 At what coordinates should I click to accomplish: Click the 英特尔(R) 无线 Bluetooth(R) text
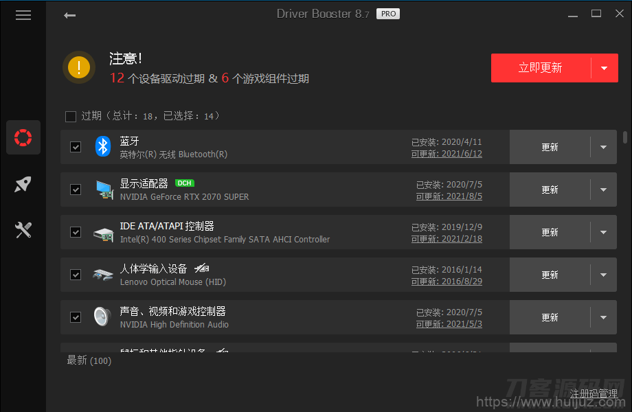tap(173, 154)
